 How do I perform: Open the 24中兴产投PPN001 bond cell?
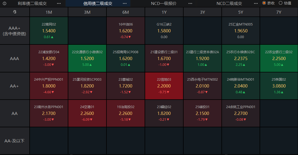click(x=49, y=86)
